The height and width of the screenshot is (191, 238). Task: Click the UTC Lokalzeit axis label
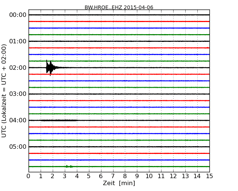click(x=4, y=91)
